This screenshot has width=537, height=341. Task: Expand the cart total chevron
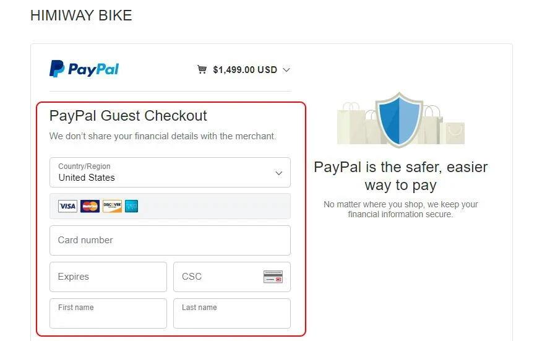pos(286,70)
